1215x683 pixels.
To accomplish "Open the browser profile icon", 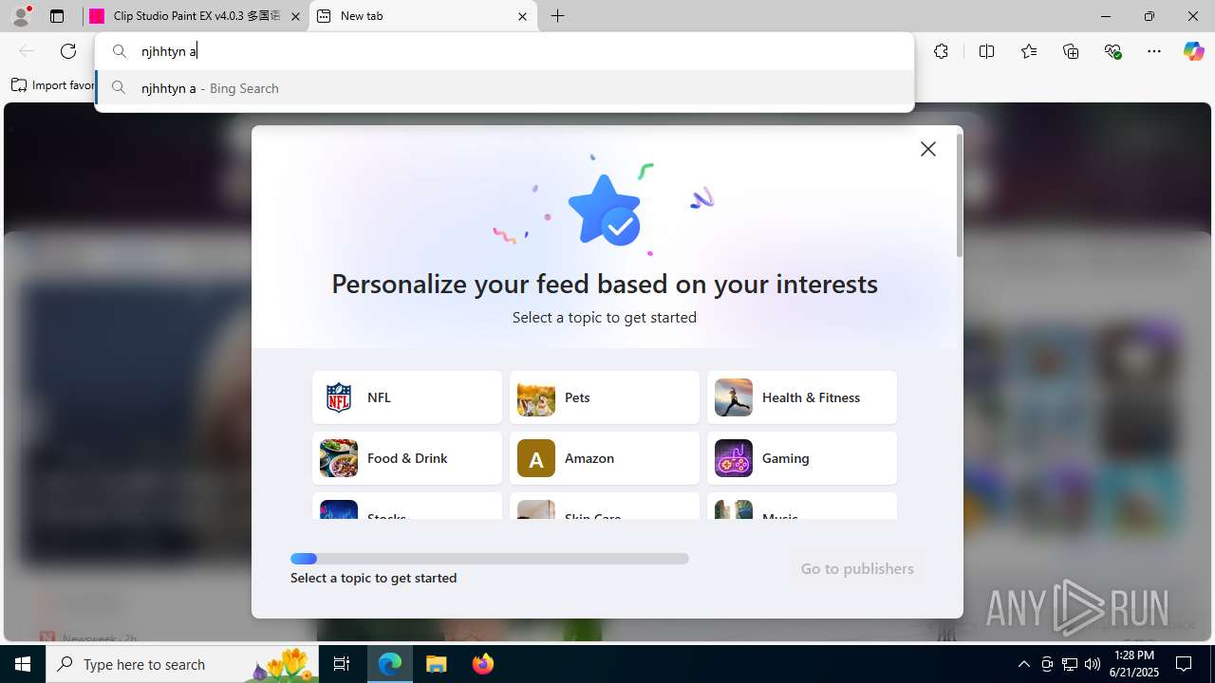I will click(21, 16).
